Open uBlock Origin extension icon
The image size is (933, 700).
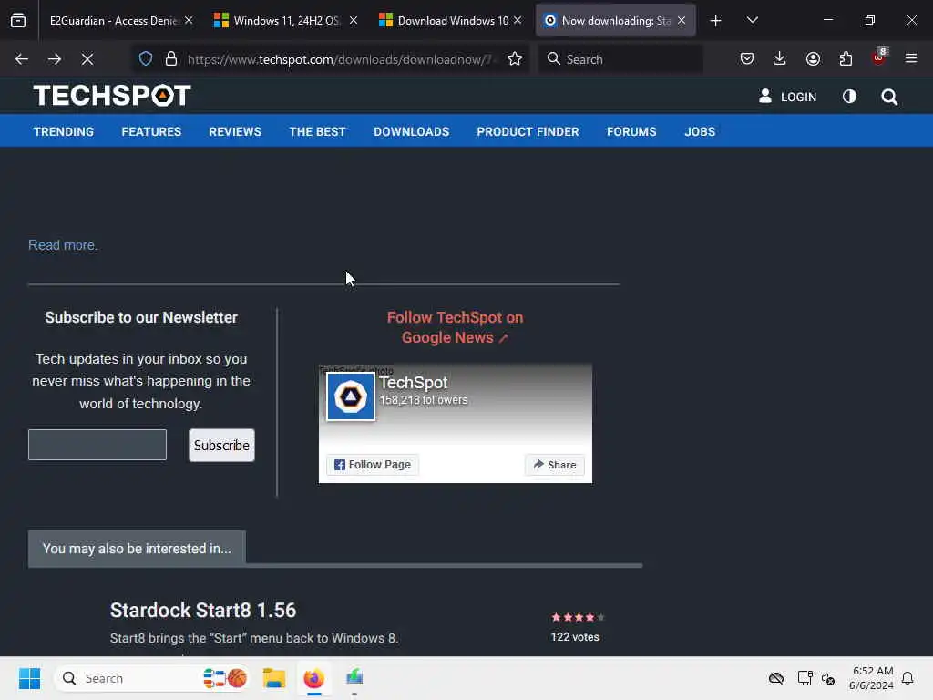tap(879, 57)
